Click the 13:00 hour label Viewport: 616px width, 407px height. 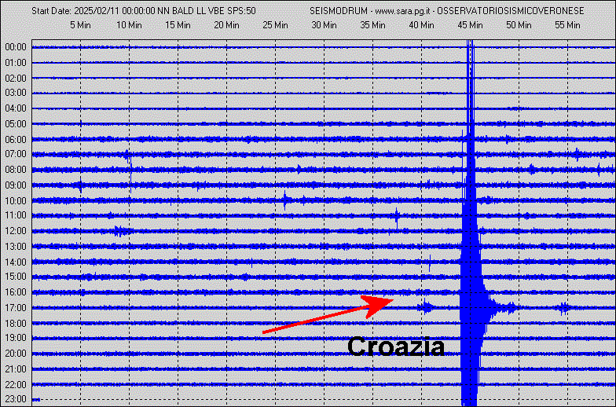tap(16, 247)
